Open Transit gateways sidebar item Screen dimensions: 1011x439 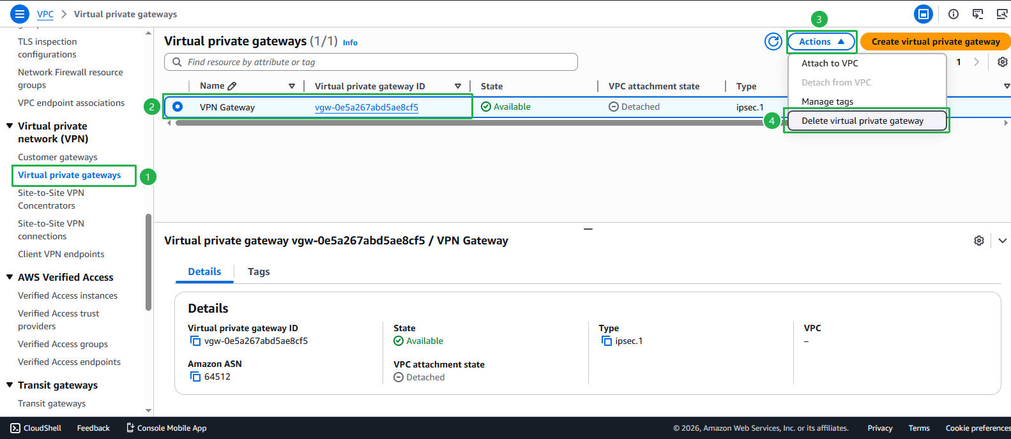point(52,403)
